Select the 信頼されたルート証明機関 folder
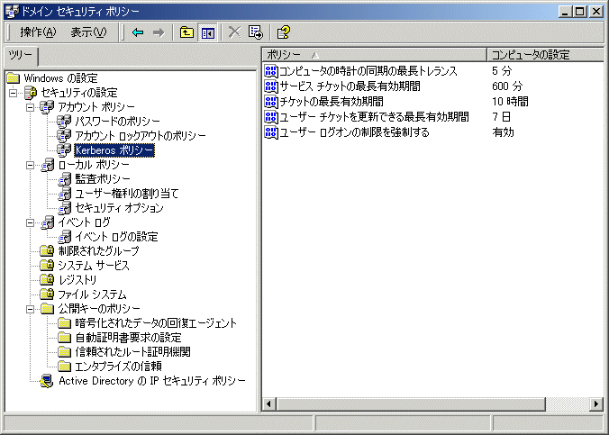The height and width of the screenshot is (435, 609). pyautogui.click(x=132, y=352)
